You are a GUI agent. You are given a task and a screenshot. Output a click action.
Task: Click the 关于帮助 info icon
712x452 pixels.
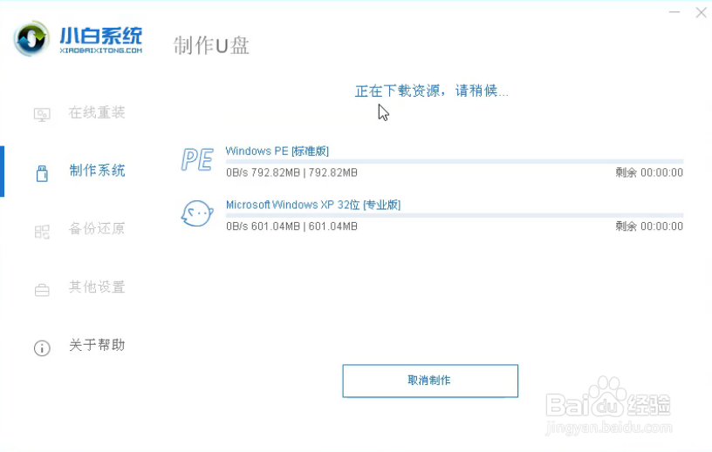42,348
